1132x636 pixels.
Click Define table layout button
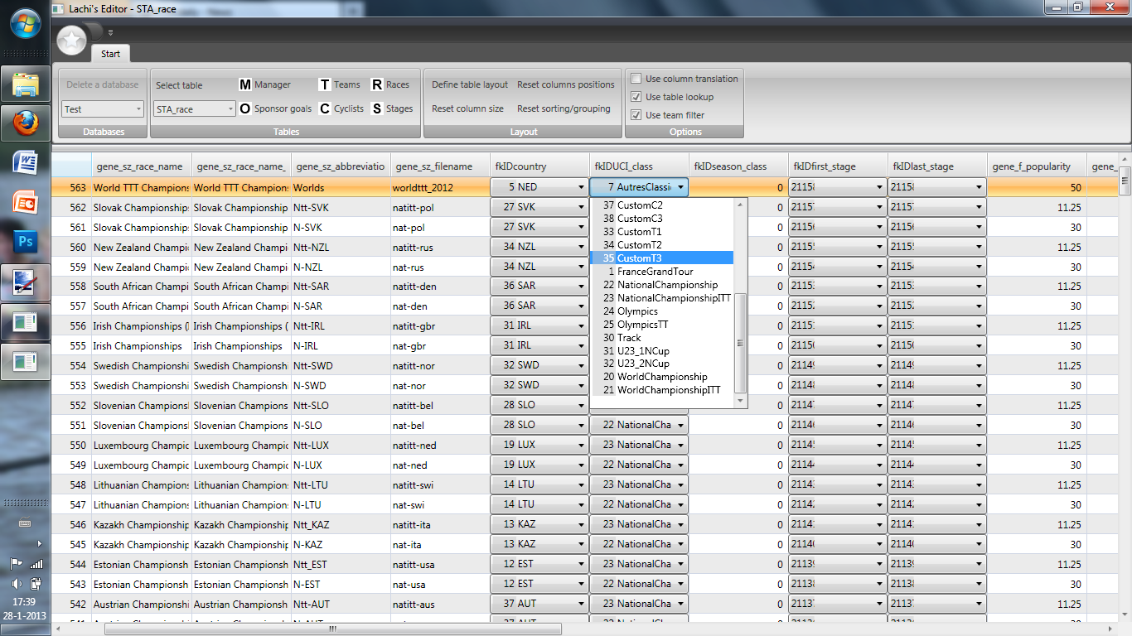click(x=470, y=84)
